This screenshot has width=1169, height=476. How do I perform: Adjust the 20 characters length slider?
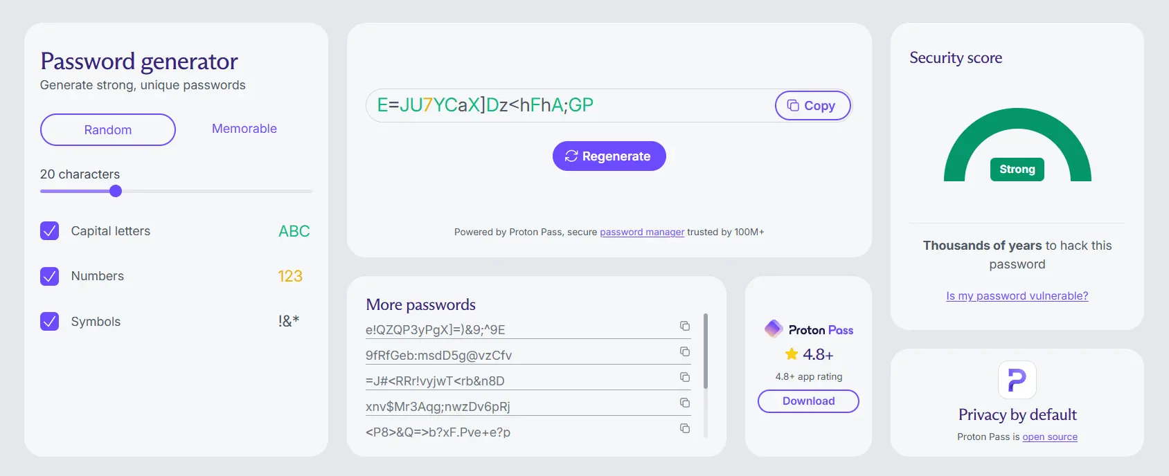(x=115, y=191)
